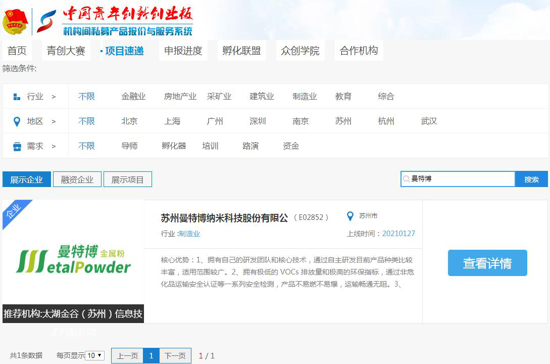The image size is (550, 364).
Task: Select 不限 under the 行业 filter
Action: click(86, 96)
